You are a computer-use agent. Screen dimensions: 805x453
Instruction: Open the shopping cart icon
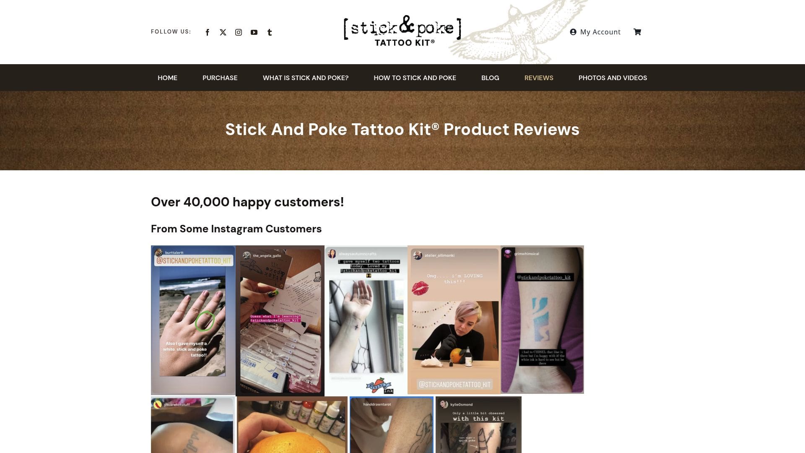[637, 32]
